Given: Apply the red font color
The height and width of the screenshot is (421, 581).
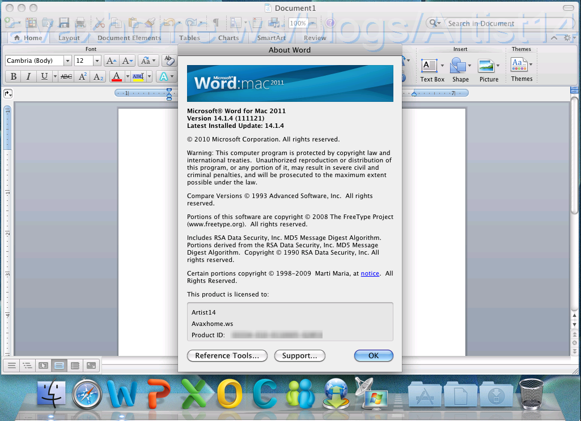Looking at the screenshot, I should [116, 76].
